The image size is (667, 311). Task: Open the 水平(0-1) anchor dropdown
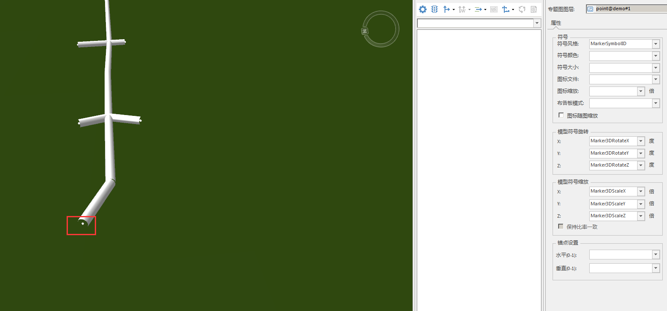[x=655, y=255]
